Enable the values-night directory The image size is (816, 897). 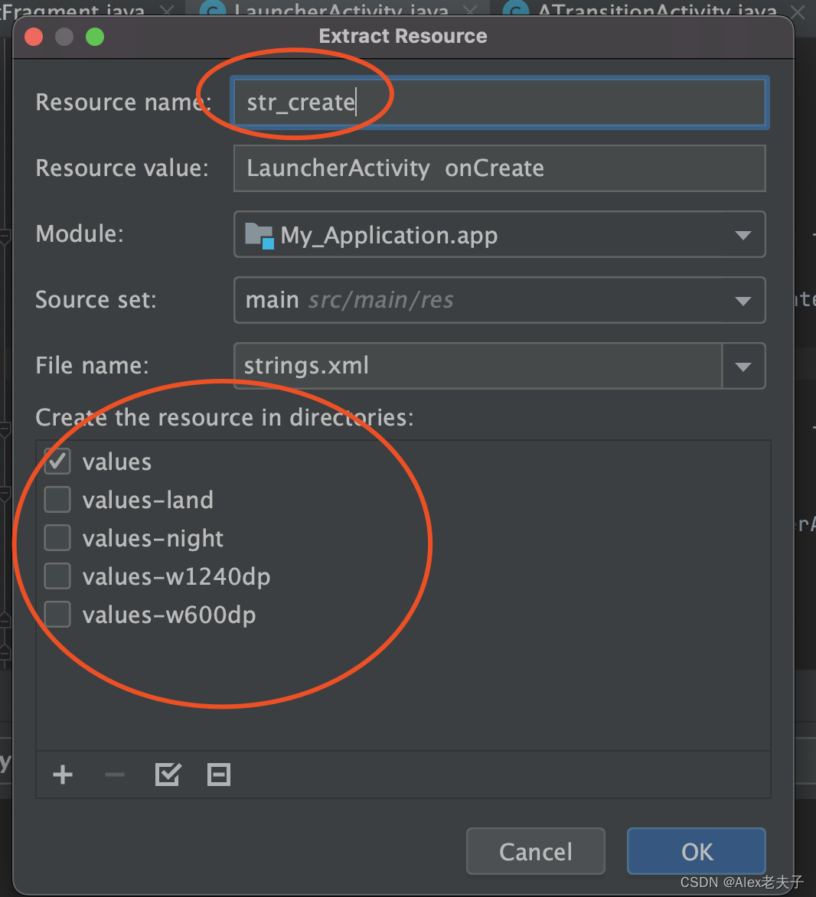[x=57, y=537]
